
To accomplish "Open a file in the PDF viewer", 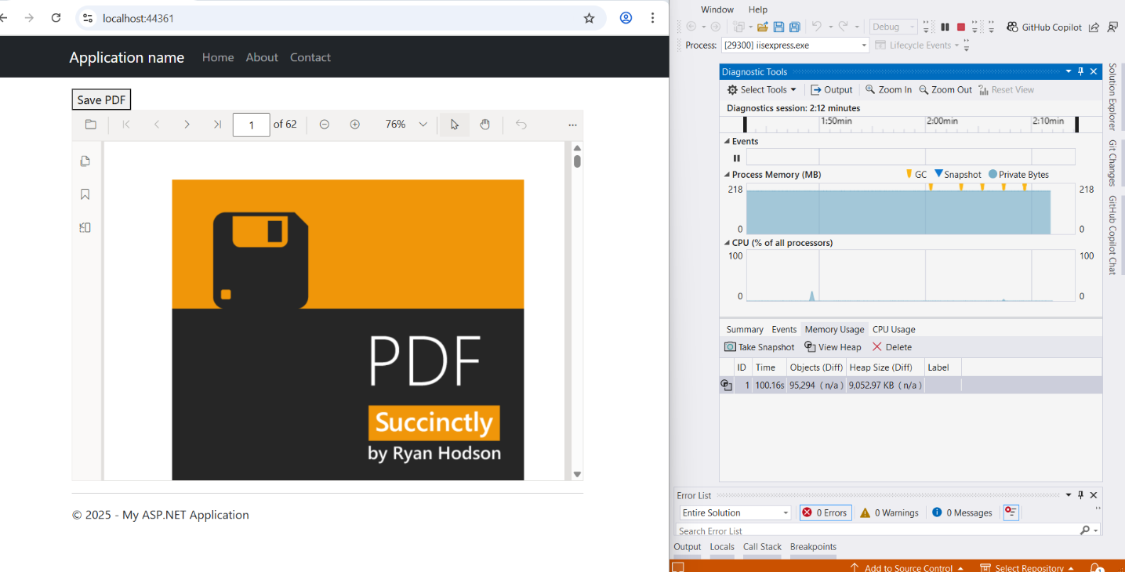I will 90,124.
